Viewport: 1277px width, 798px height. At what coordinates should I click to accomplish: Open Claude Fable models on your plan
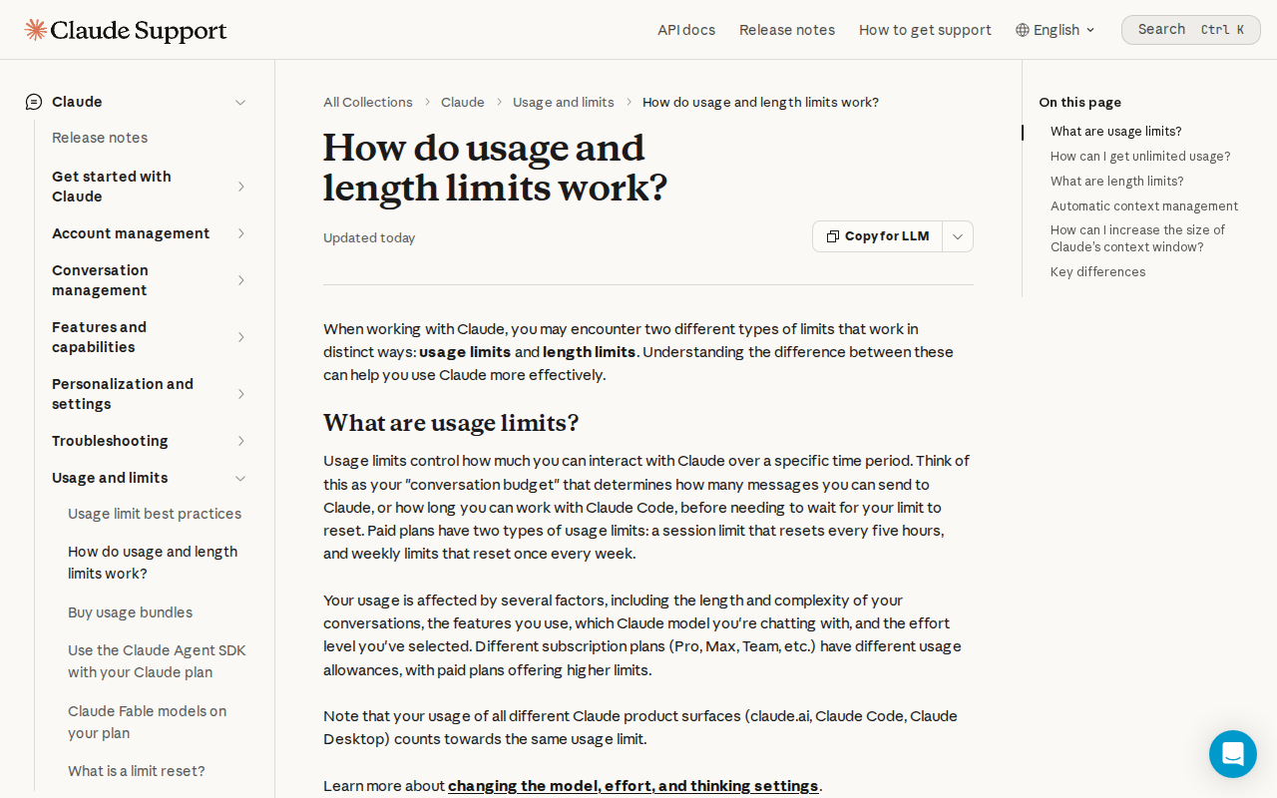tap(148, 722)
